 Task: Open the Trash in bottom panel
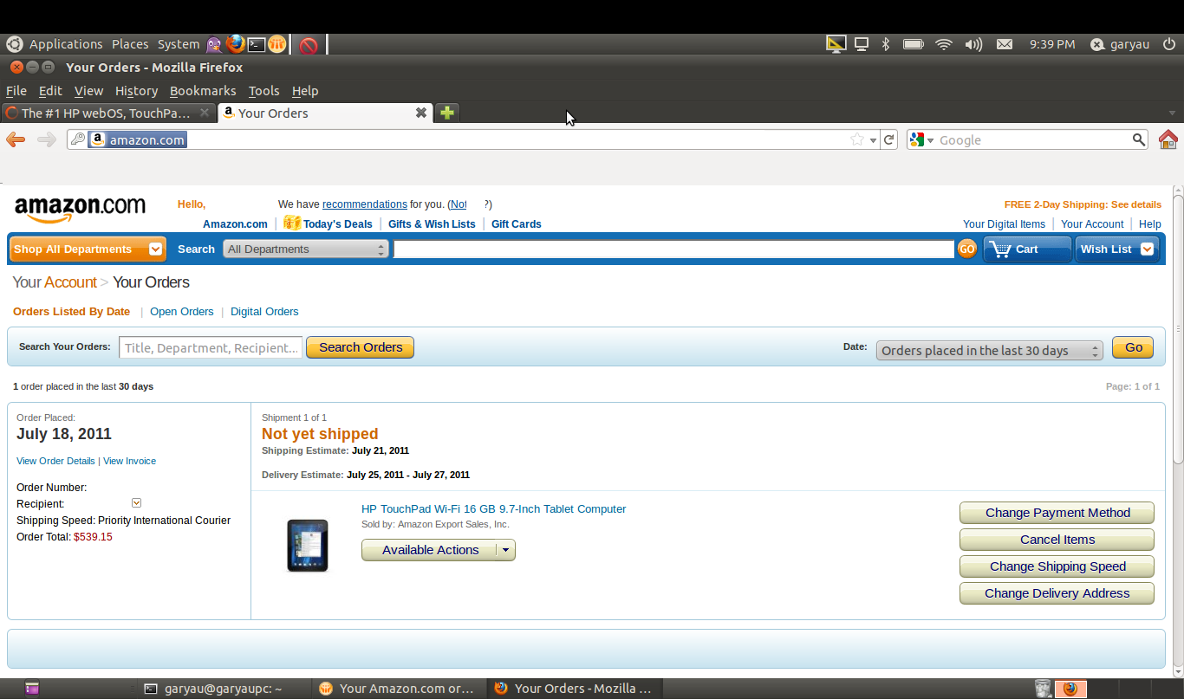pos(1043,689)
